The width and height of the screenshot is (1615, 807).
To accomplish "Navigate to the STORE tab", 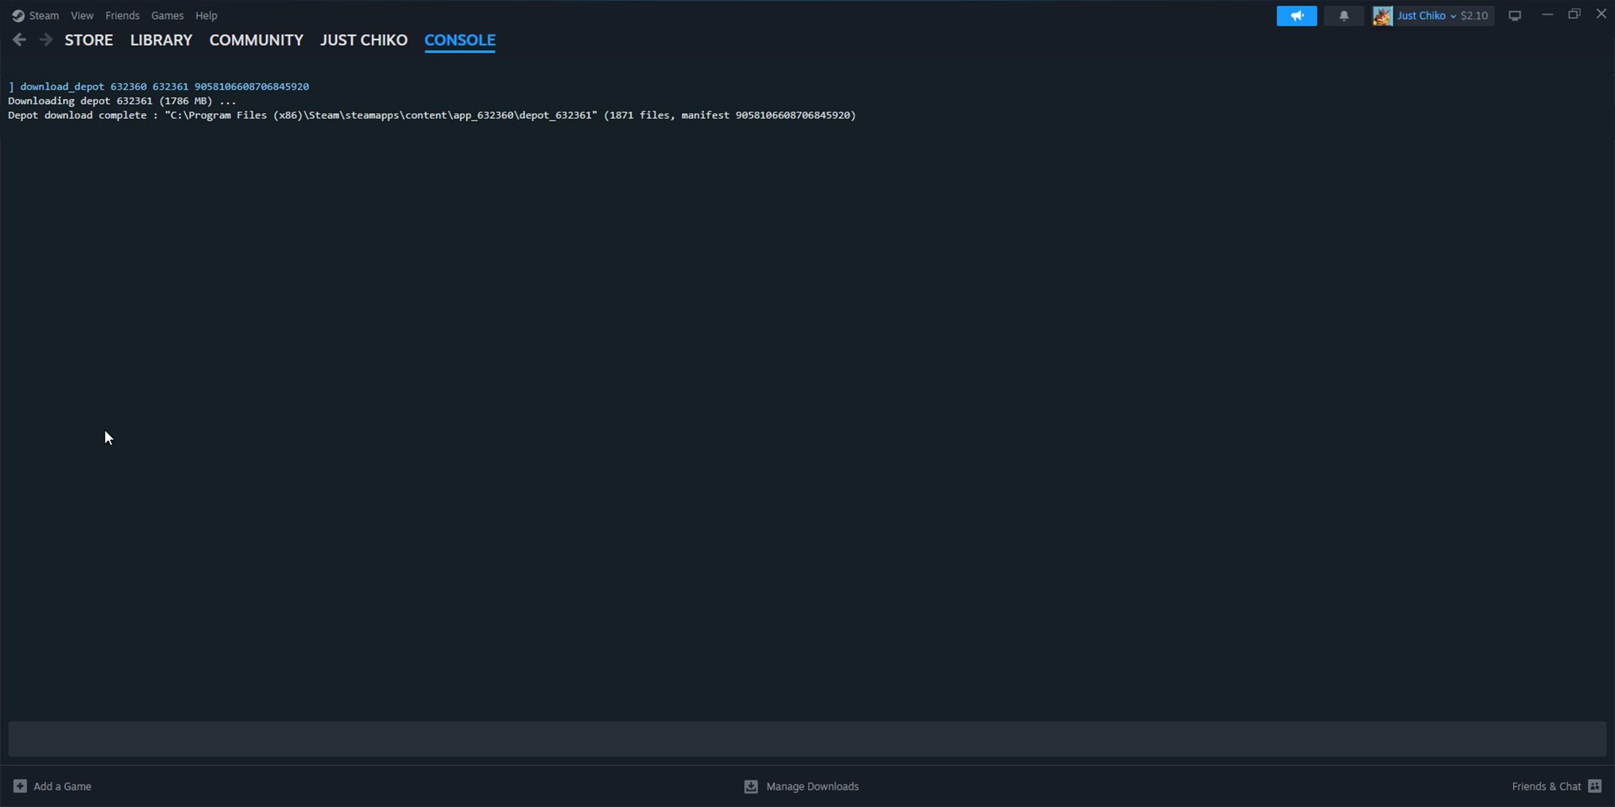I will [89, 39].
